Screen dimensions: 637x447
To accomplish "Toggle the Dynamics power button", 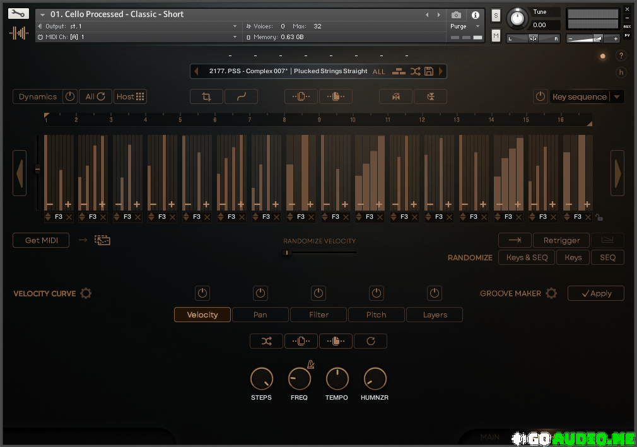I will point(70,96).
